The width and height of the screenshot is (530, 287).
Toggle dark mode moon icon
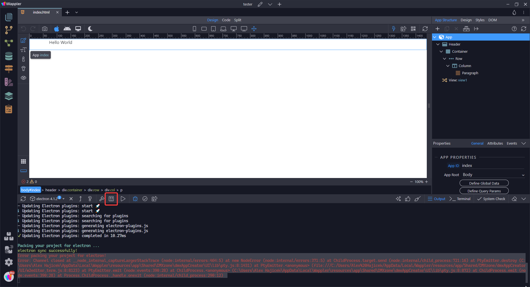click(90, 29)
